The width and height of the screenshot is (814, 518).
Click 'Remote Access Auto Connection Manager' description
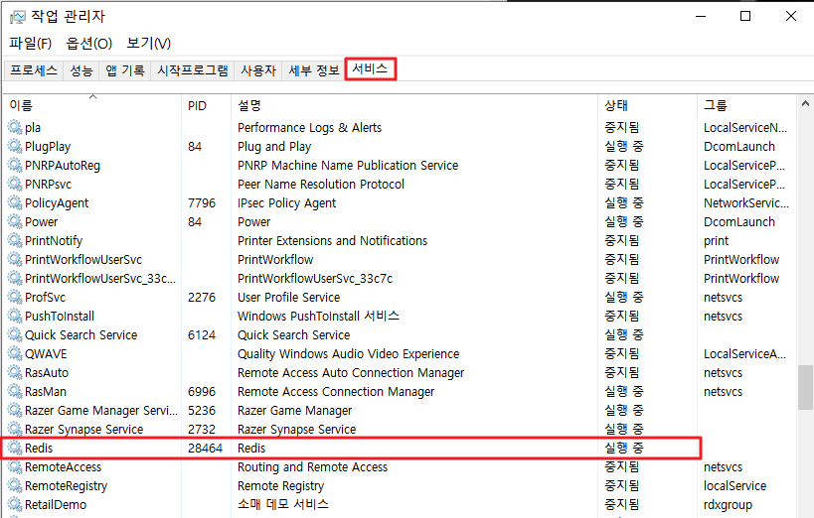(351, 373)
